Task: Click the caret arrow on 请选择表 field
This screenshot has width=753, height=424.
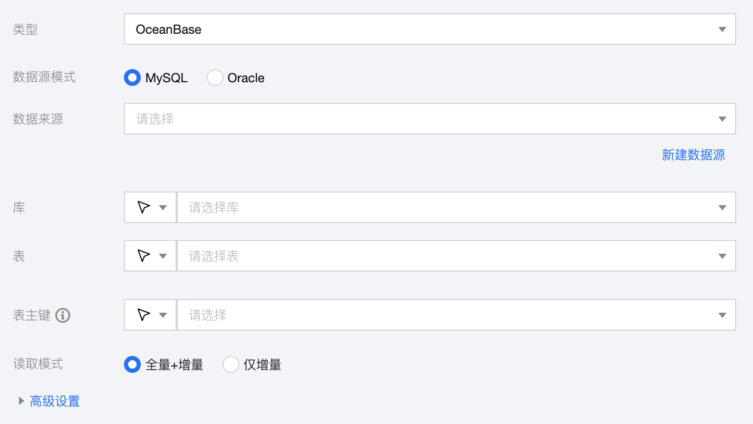Action: pos(722,256)
